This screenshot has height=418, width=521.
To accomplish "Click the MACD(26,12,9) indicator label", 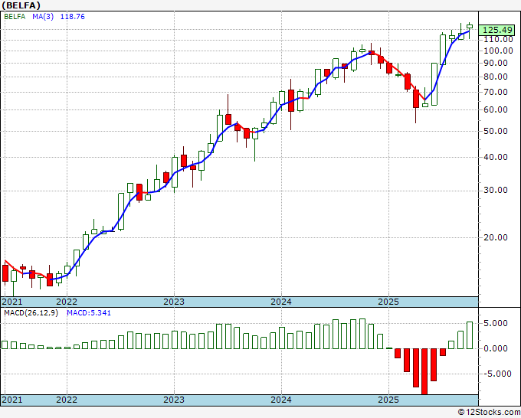I will tap(31, 313).
